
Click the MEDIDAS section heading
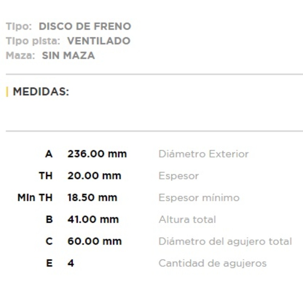coord(41,92)
